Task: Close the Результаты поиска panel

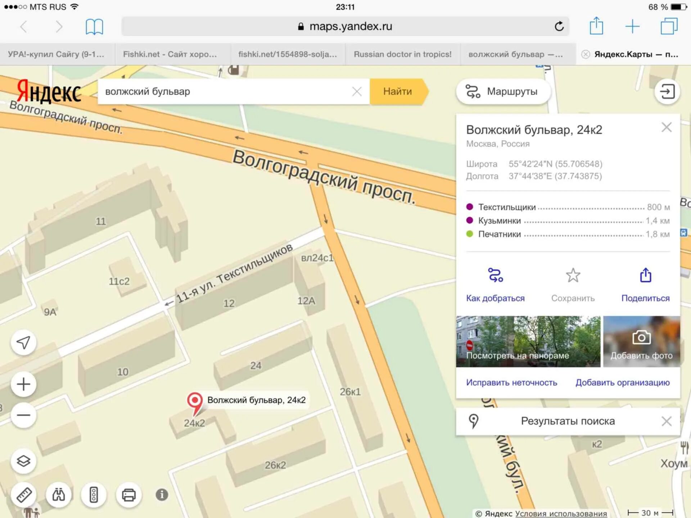Action: 667,421
